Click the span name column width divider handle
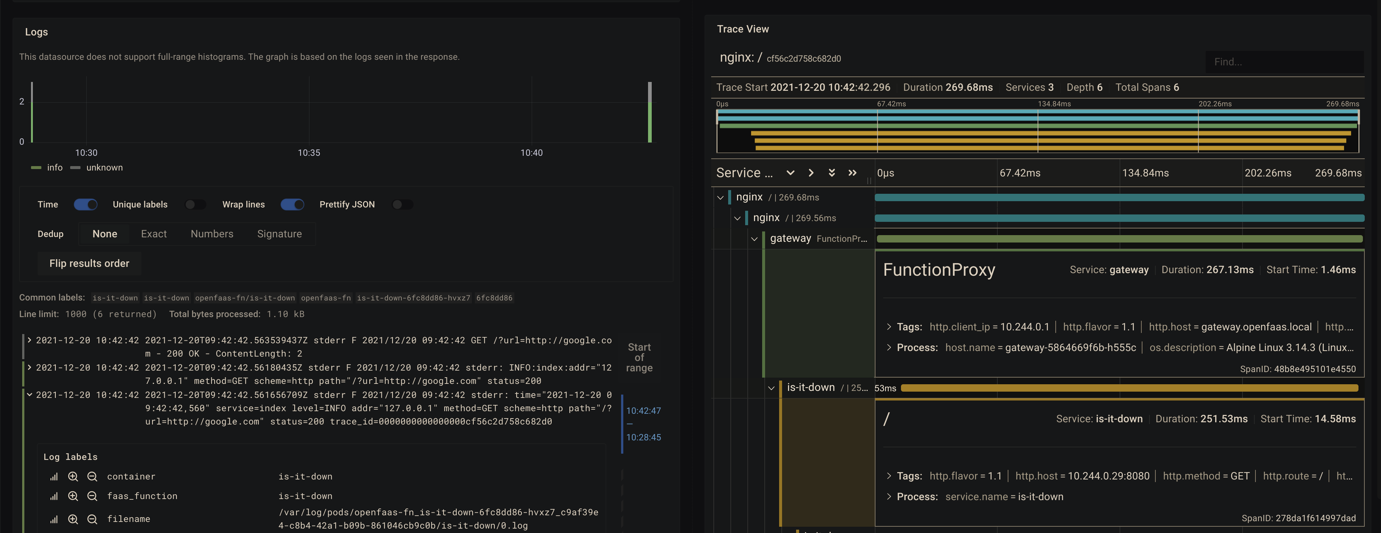Viewport: 1381px width, 533px height. coord(869,181)
